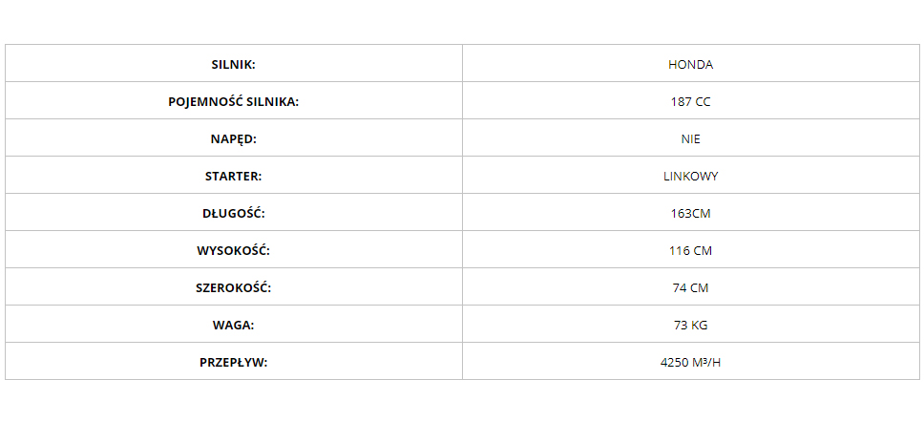Click the DŁUGOŚĆ: label
Image resolution: width=924 pixels, height=422 pixels.
click(233, 213)
